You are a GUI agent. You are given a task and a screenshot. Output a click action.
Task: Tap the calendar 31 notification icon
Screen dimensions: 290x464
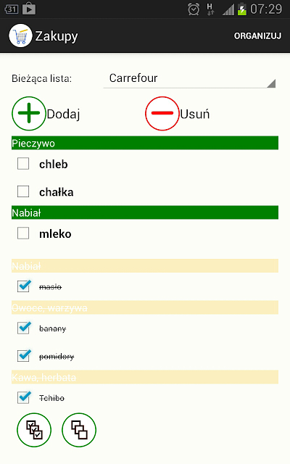[x=12, y=9]
